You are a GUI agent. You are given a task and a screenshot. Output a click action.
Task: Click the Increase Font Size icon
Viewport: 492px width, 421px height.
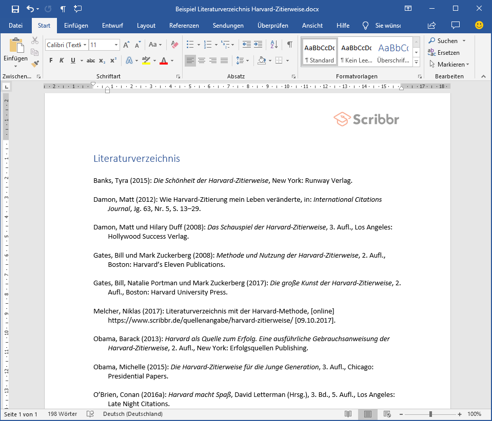coord(126,45)
